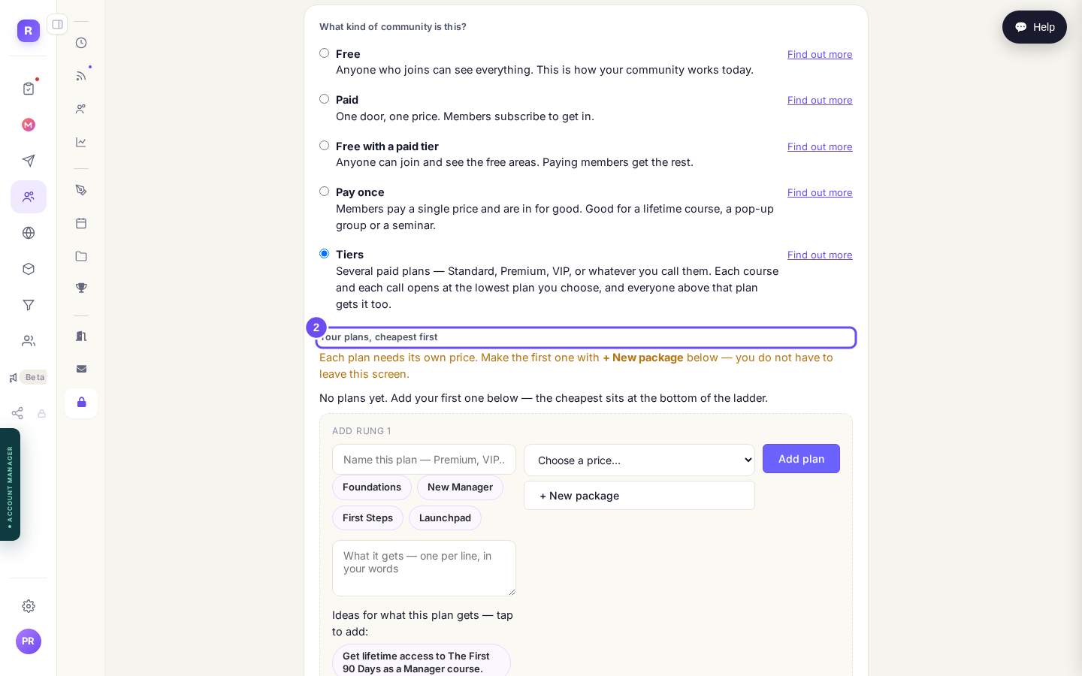Select Free with a paid tier option
Screen dimensions: 1082x676
[x=324, y=146]
